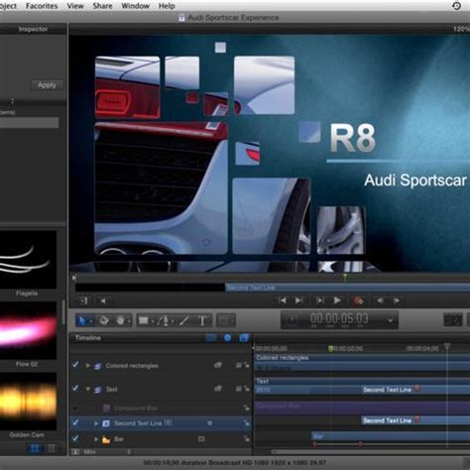
Task: Open the Pan tool dropdown arrow
Action: point(129,321)
